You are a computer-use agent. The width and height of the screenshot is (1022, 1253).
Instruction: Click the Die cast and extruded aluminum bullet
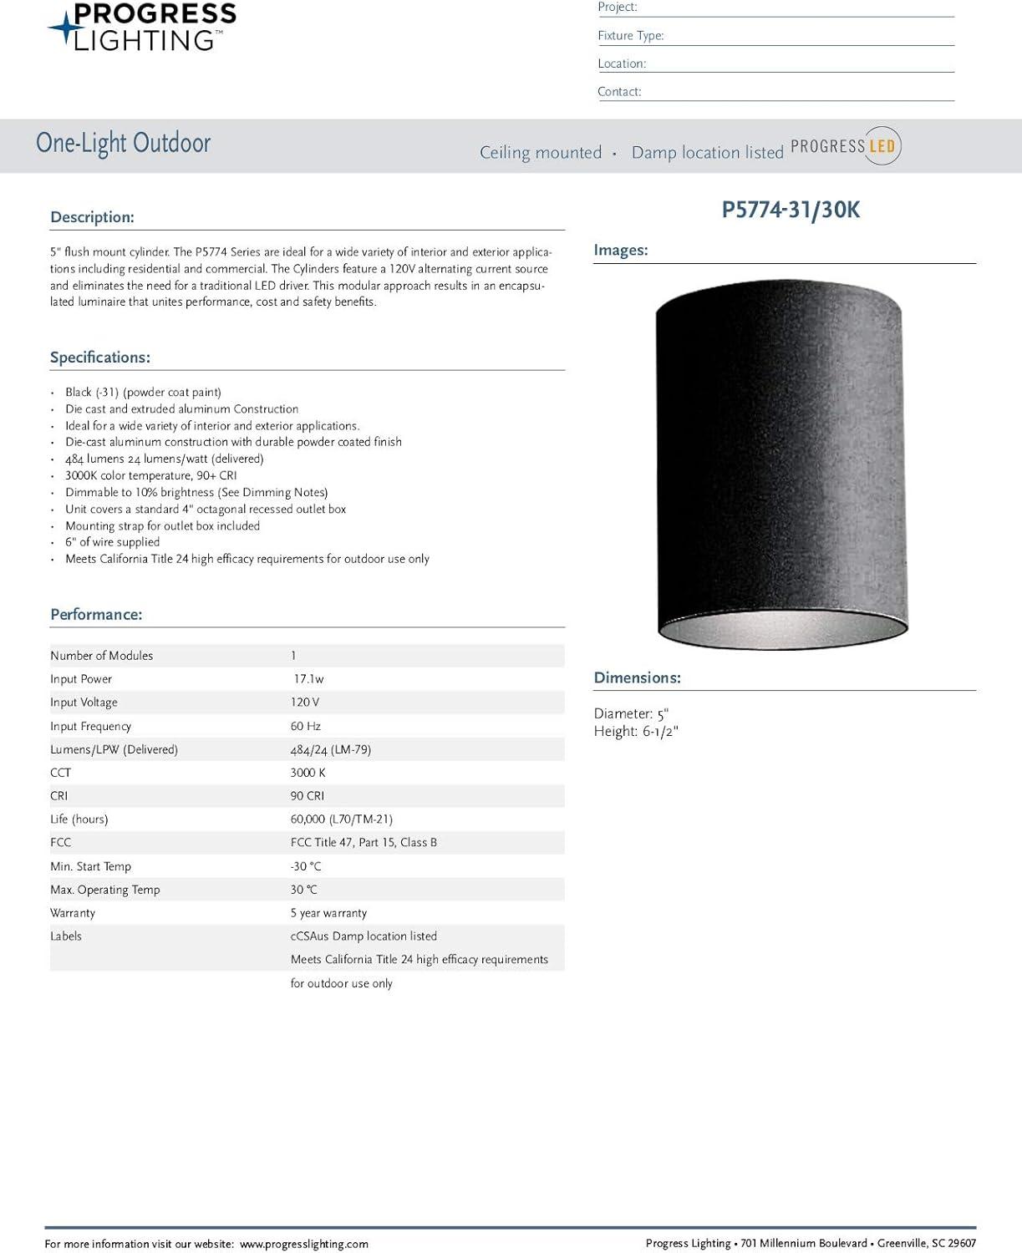181,408
